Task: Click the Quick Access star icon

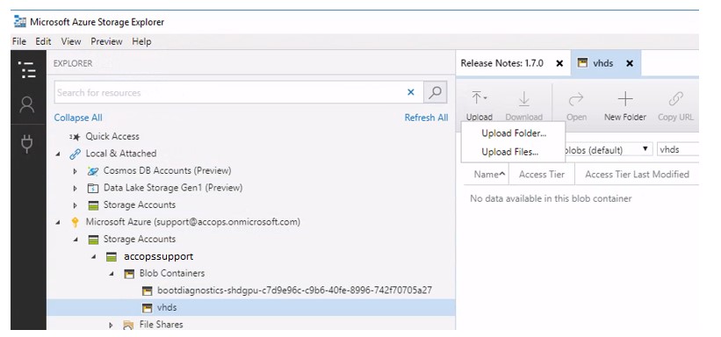Action: 75,137
